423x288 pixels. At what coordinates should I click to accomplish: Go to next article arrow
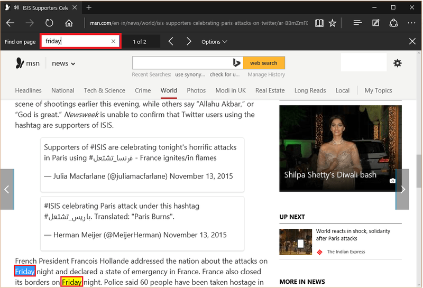coord(402,189)
